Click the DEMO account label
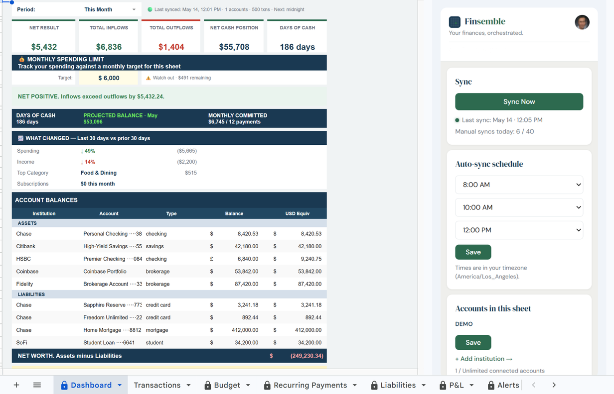Image resolution: width=614 pixels, height=394 pixels. [x=464, y=324]
